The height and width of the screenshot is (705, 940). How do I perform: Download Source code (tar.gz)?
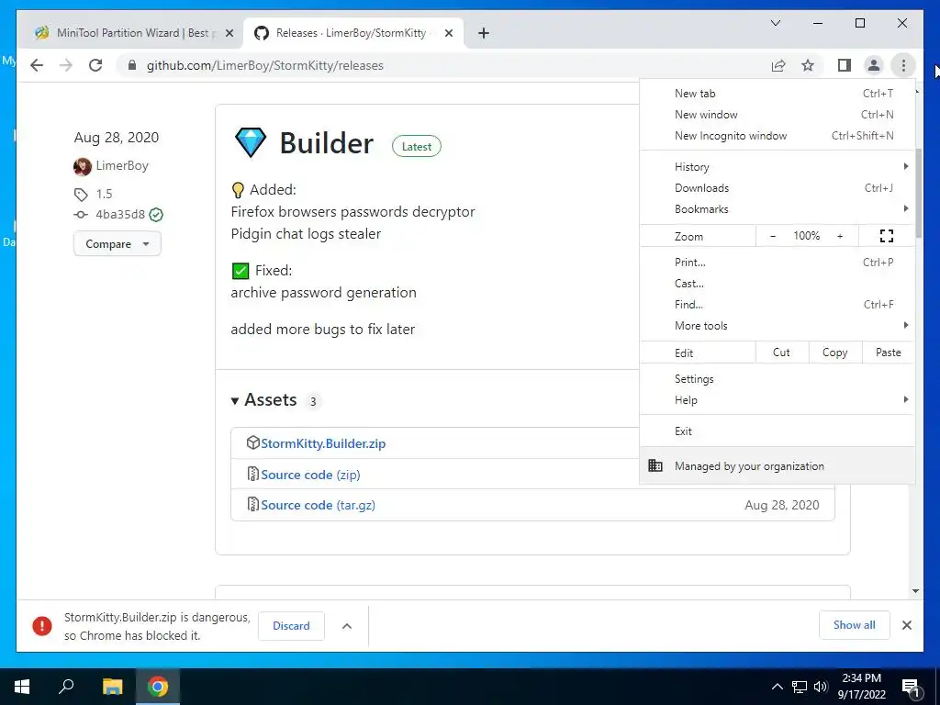pyautogui.click(x=319, y=506)
